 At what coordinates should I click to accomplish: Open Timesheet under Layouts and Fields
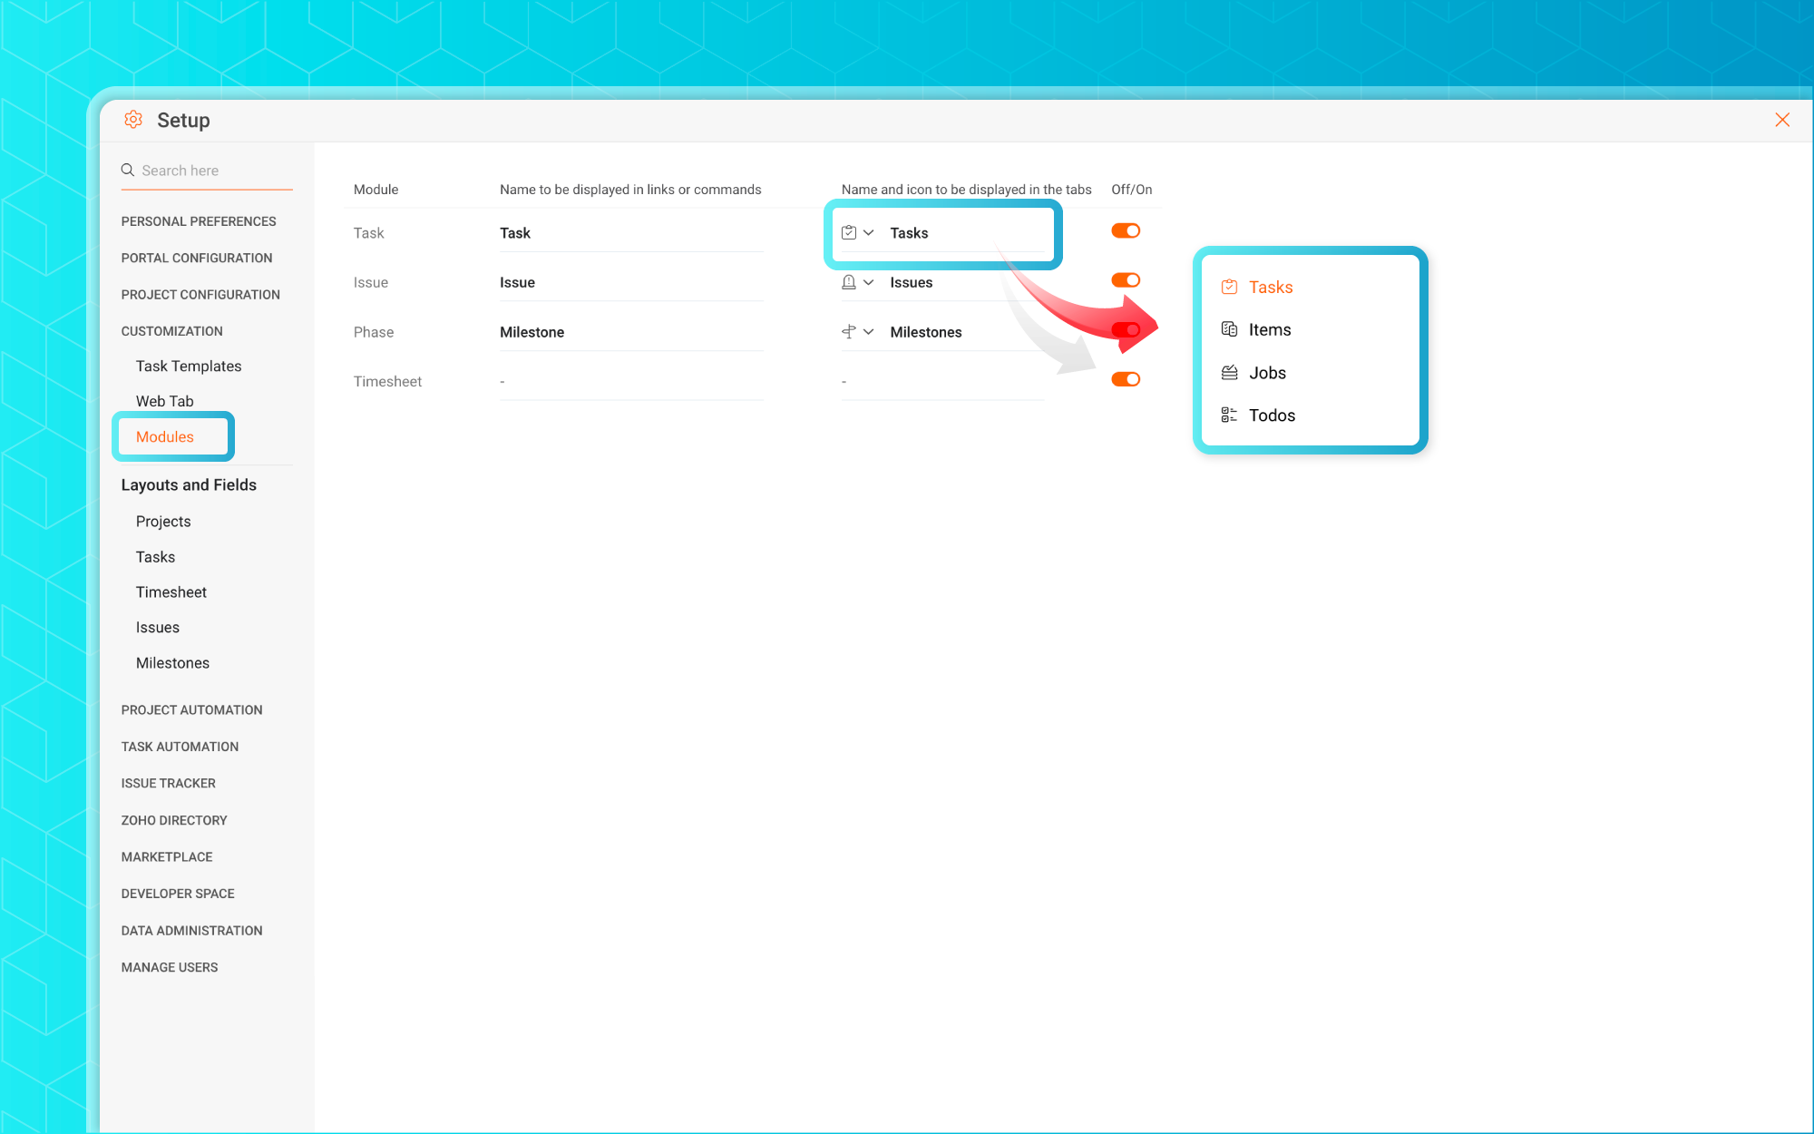pyautogui.click(x=171, y=592)
